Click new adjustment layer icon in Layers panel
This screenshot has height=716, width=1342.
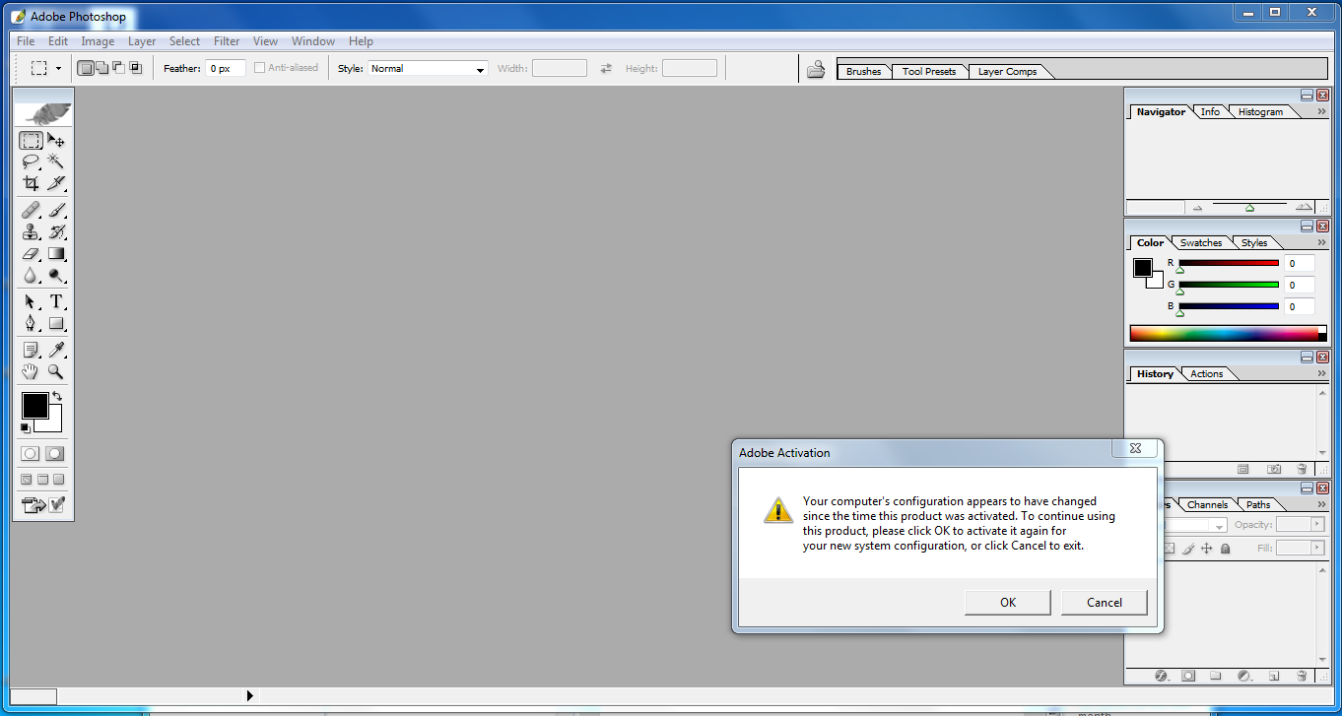(x=1243, y=676)
